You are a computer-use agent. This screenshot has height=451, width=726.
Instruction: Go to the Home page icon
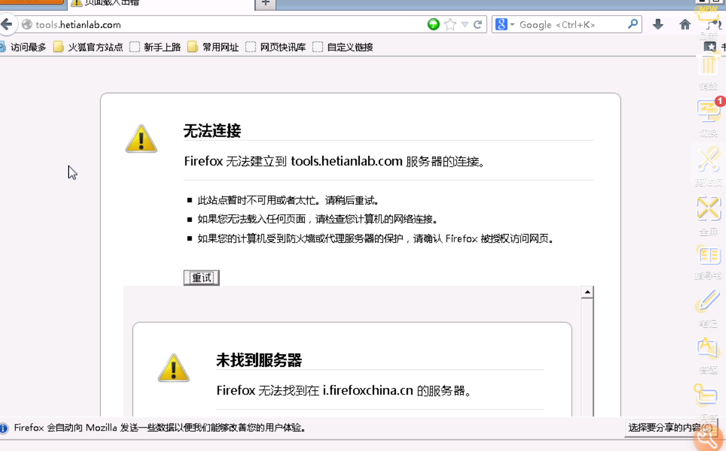point(685,24)
